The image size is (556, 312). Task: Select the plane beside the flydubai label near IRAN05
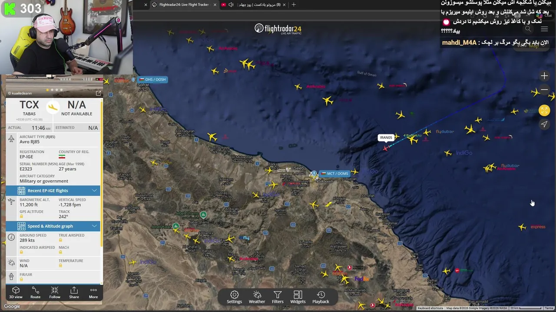(x=427, y=132)
